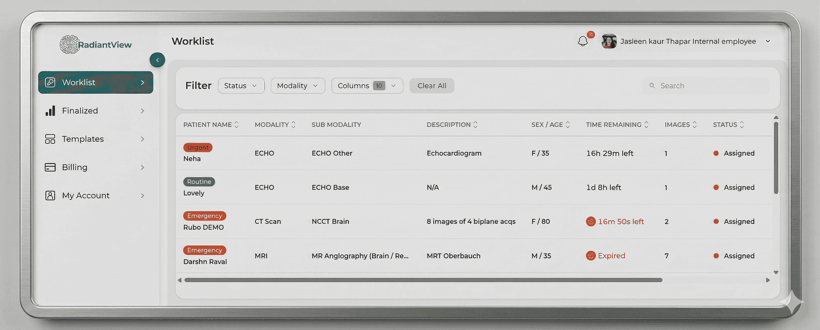The image size is (820, 330).
Task: Click the Sub Modality column header
Action: 336,125
